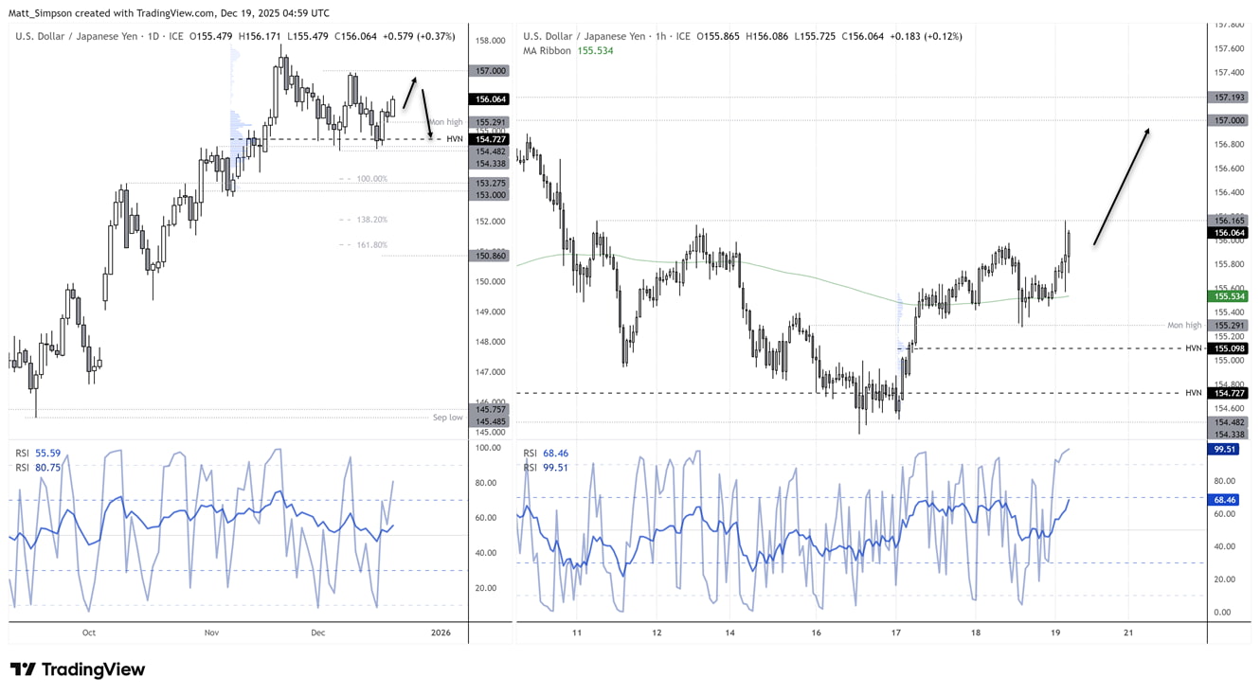Viewport: 1260px width, 695px height.
Task: Click the 161.80% Fibonacci level label
Action: coord(370,245)
